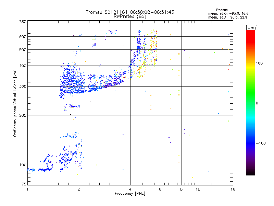Click the 'Phases' heading text

[222, 10]
